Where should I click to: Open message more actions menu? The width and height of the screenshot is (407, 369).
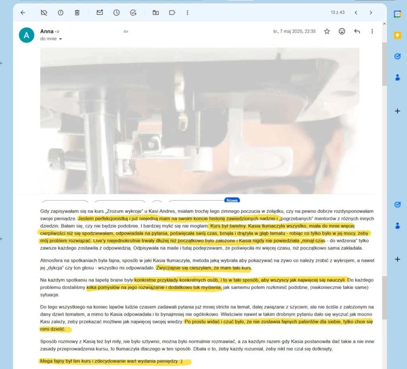point(372,31)
